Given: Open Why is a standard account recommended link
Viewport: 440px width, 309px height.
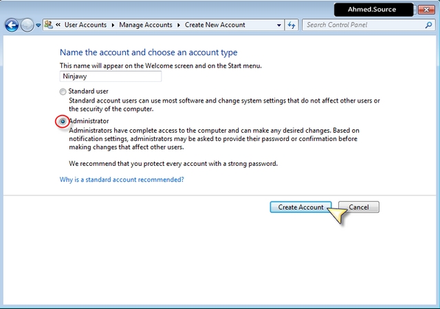Looking at the screenshot, I should [x=122, y=180].
